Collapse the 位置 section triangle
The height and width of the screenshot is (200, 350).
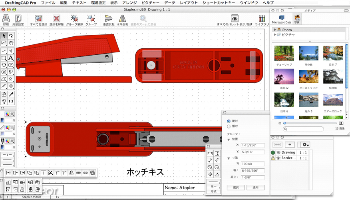tap(229, 140)
